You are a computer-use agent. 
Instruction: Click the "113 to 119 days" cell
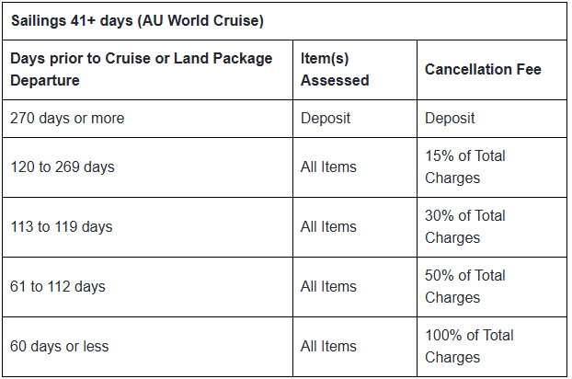63,226
